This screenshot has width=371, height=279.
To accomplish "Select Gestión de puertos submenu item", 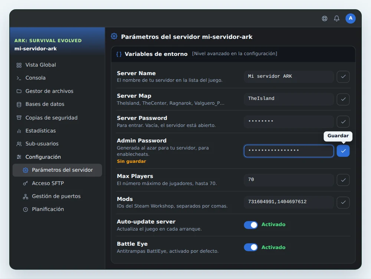I will tap(57, 196).
